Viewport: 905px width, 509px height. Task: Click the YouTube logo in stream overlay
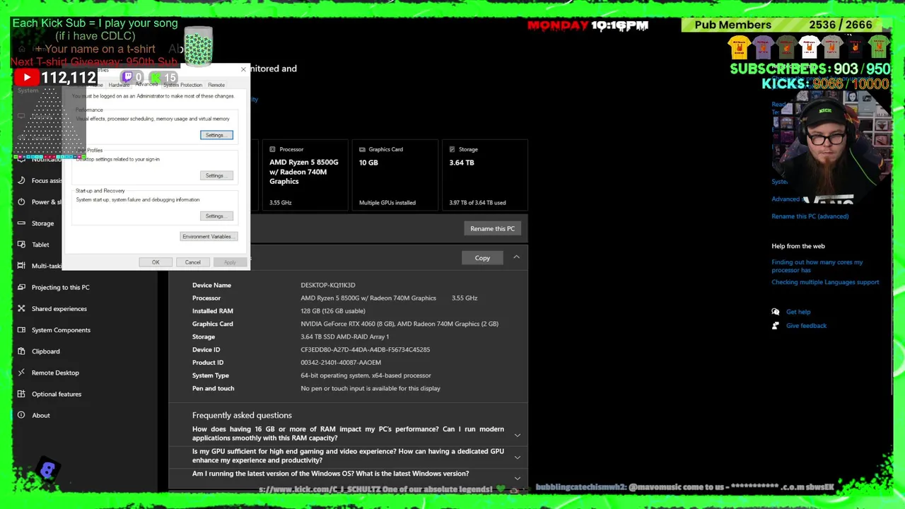(x=27, y=78)
